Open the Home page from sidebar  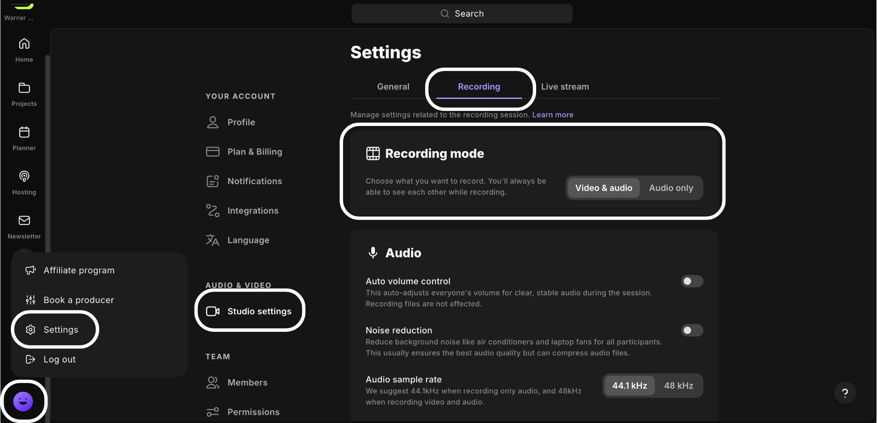tap(24, 51)
